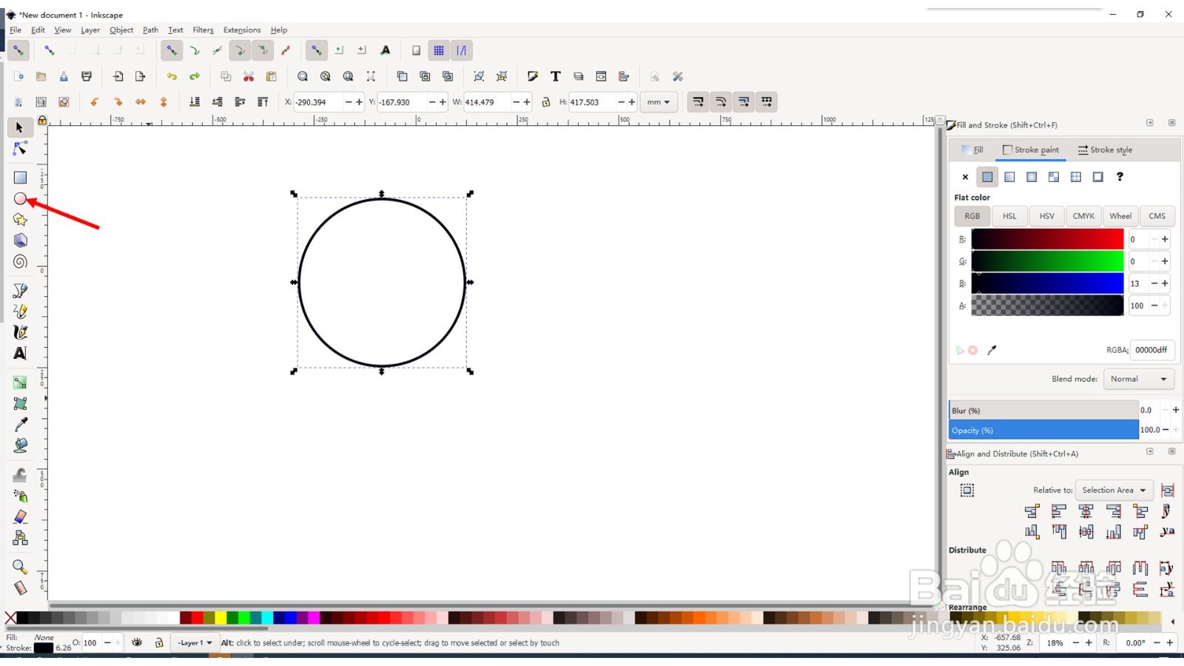
Task: Select the Spray tool
Action: pyautogui.click(x=20, y=496)
